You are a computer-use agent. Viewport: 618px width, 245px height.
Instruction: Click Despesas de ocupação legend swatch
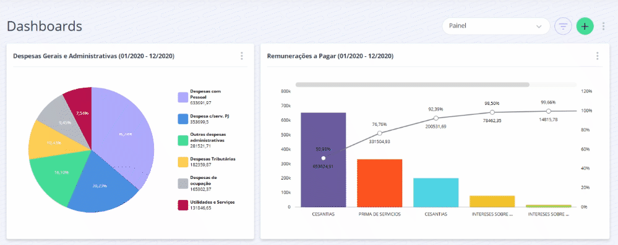coord(182,183)
